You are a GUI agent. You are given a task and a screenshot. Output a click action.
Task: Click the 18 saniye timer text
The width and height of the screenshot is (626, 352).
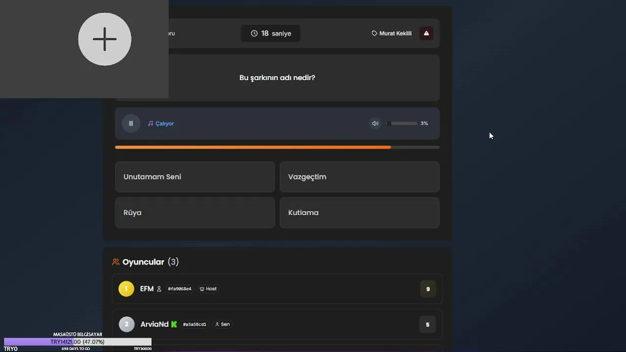tap(276, 33)
